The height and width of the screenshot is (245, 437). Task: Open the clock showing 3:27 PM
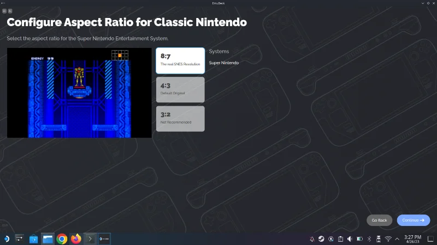point(413,239)
